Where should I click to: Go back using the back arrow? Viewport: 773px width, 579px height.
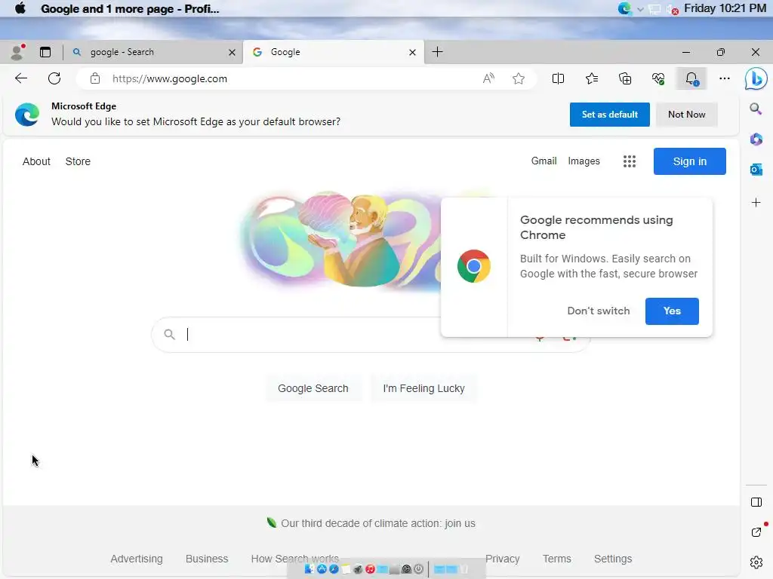click(x=21, y=78)
